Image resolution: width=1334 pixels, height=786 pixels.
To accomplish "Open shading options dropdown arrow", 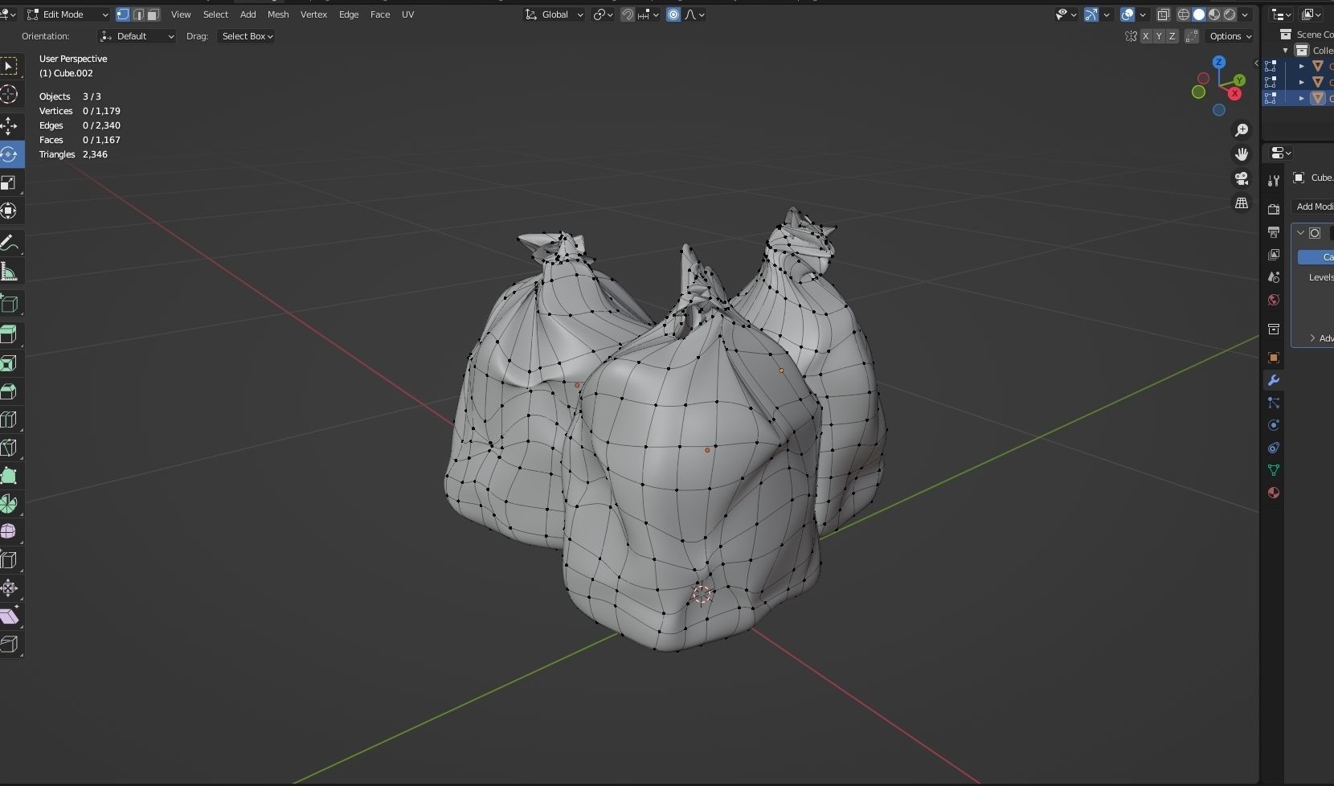I will coord(1245,14).
